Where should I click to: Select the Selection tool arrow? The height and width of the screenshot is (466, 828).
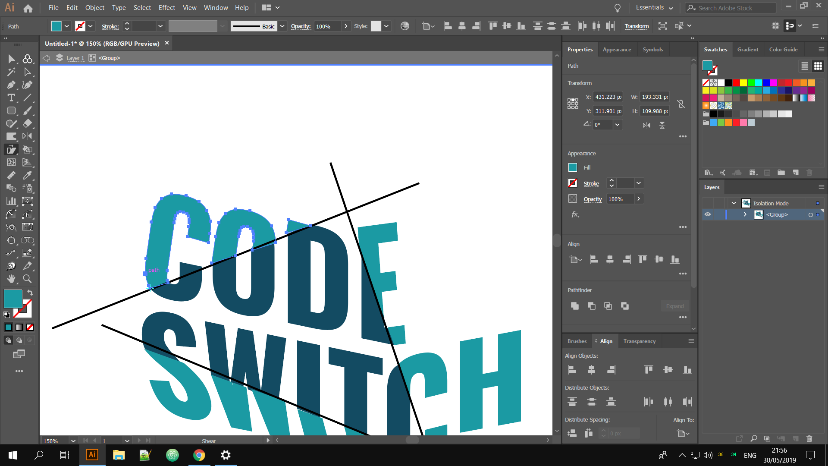[x=11, y=59]
